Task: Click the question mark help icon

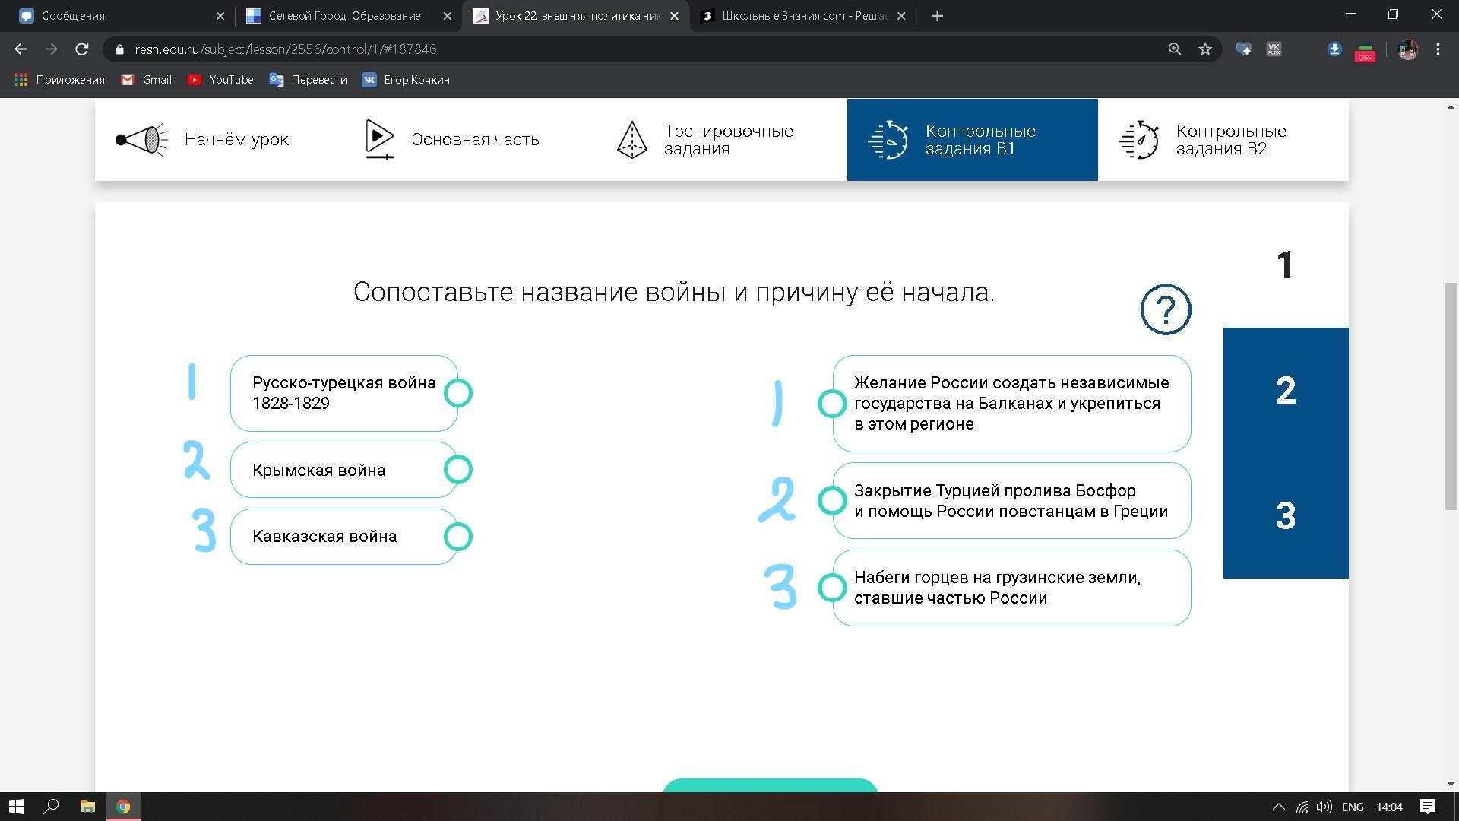Action: click(x=1165, y=309)
